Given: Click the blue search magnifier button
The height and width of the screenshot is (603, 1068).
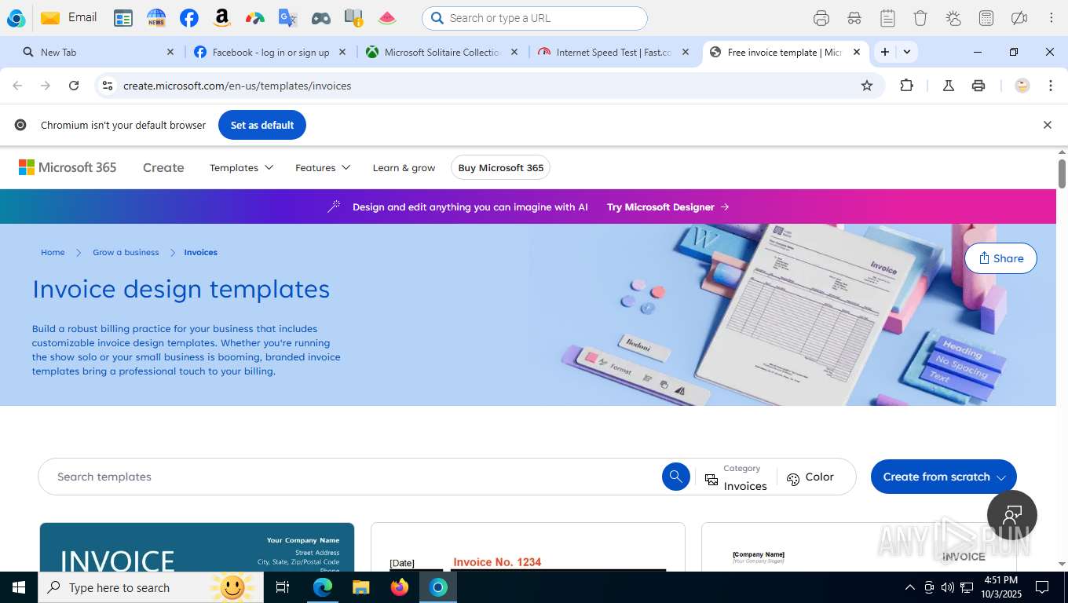Looking at the screenshot, I should [675, 477].
